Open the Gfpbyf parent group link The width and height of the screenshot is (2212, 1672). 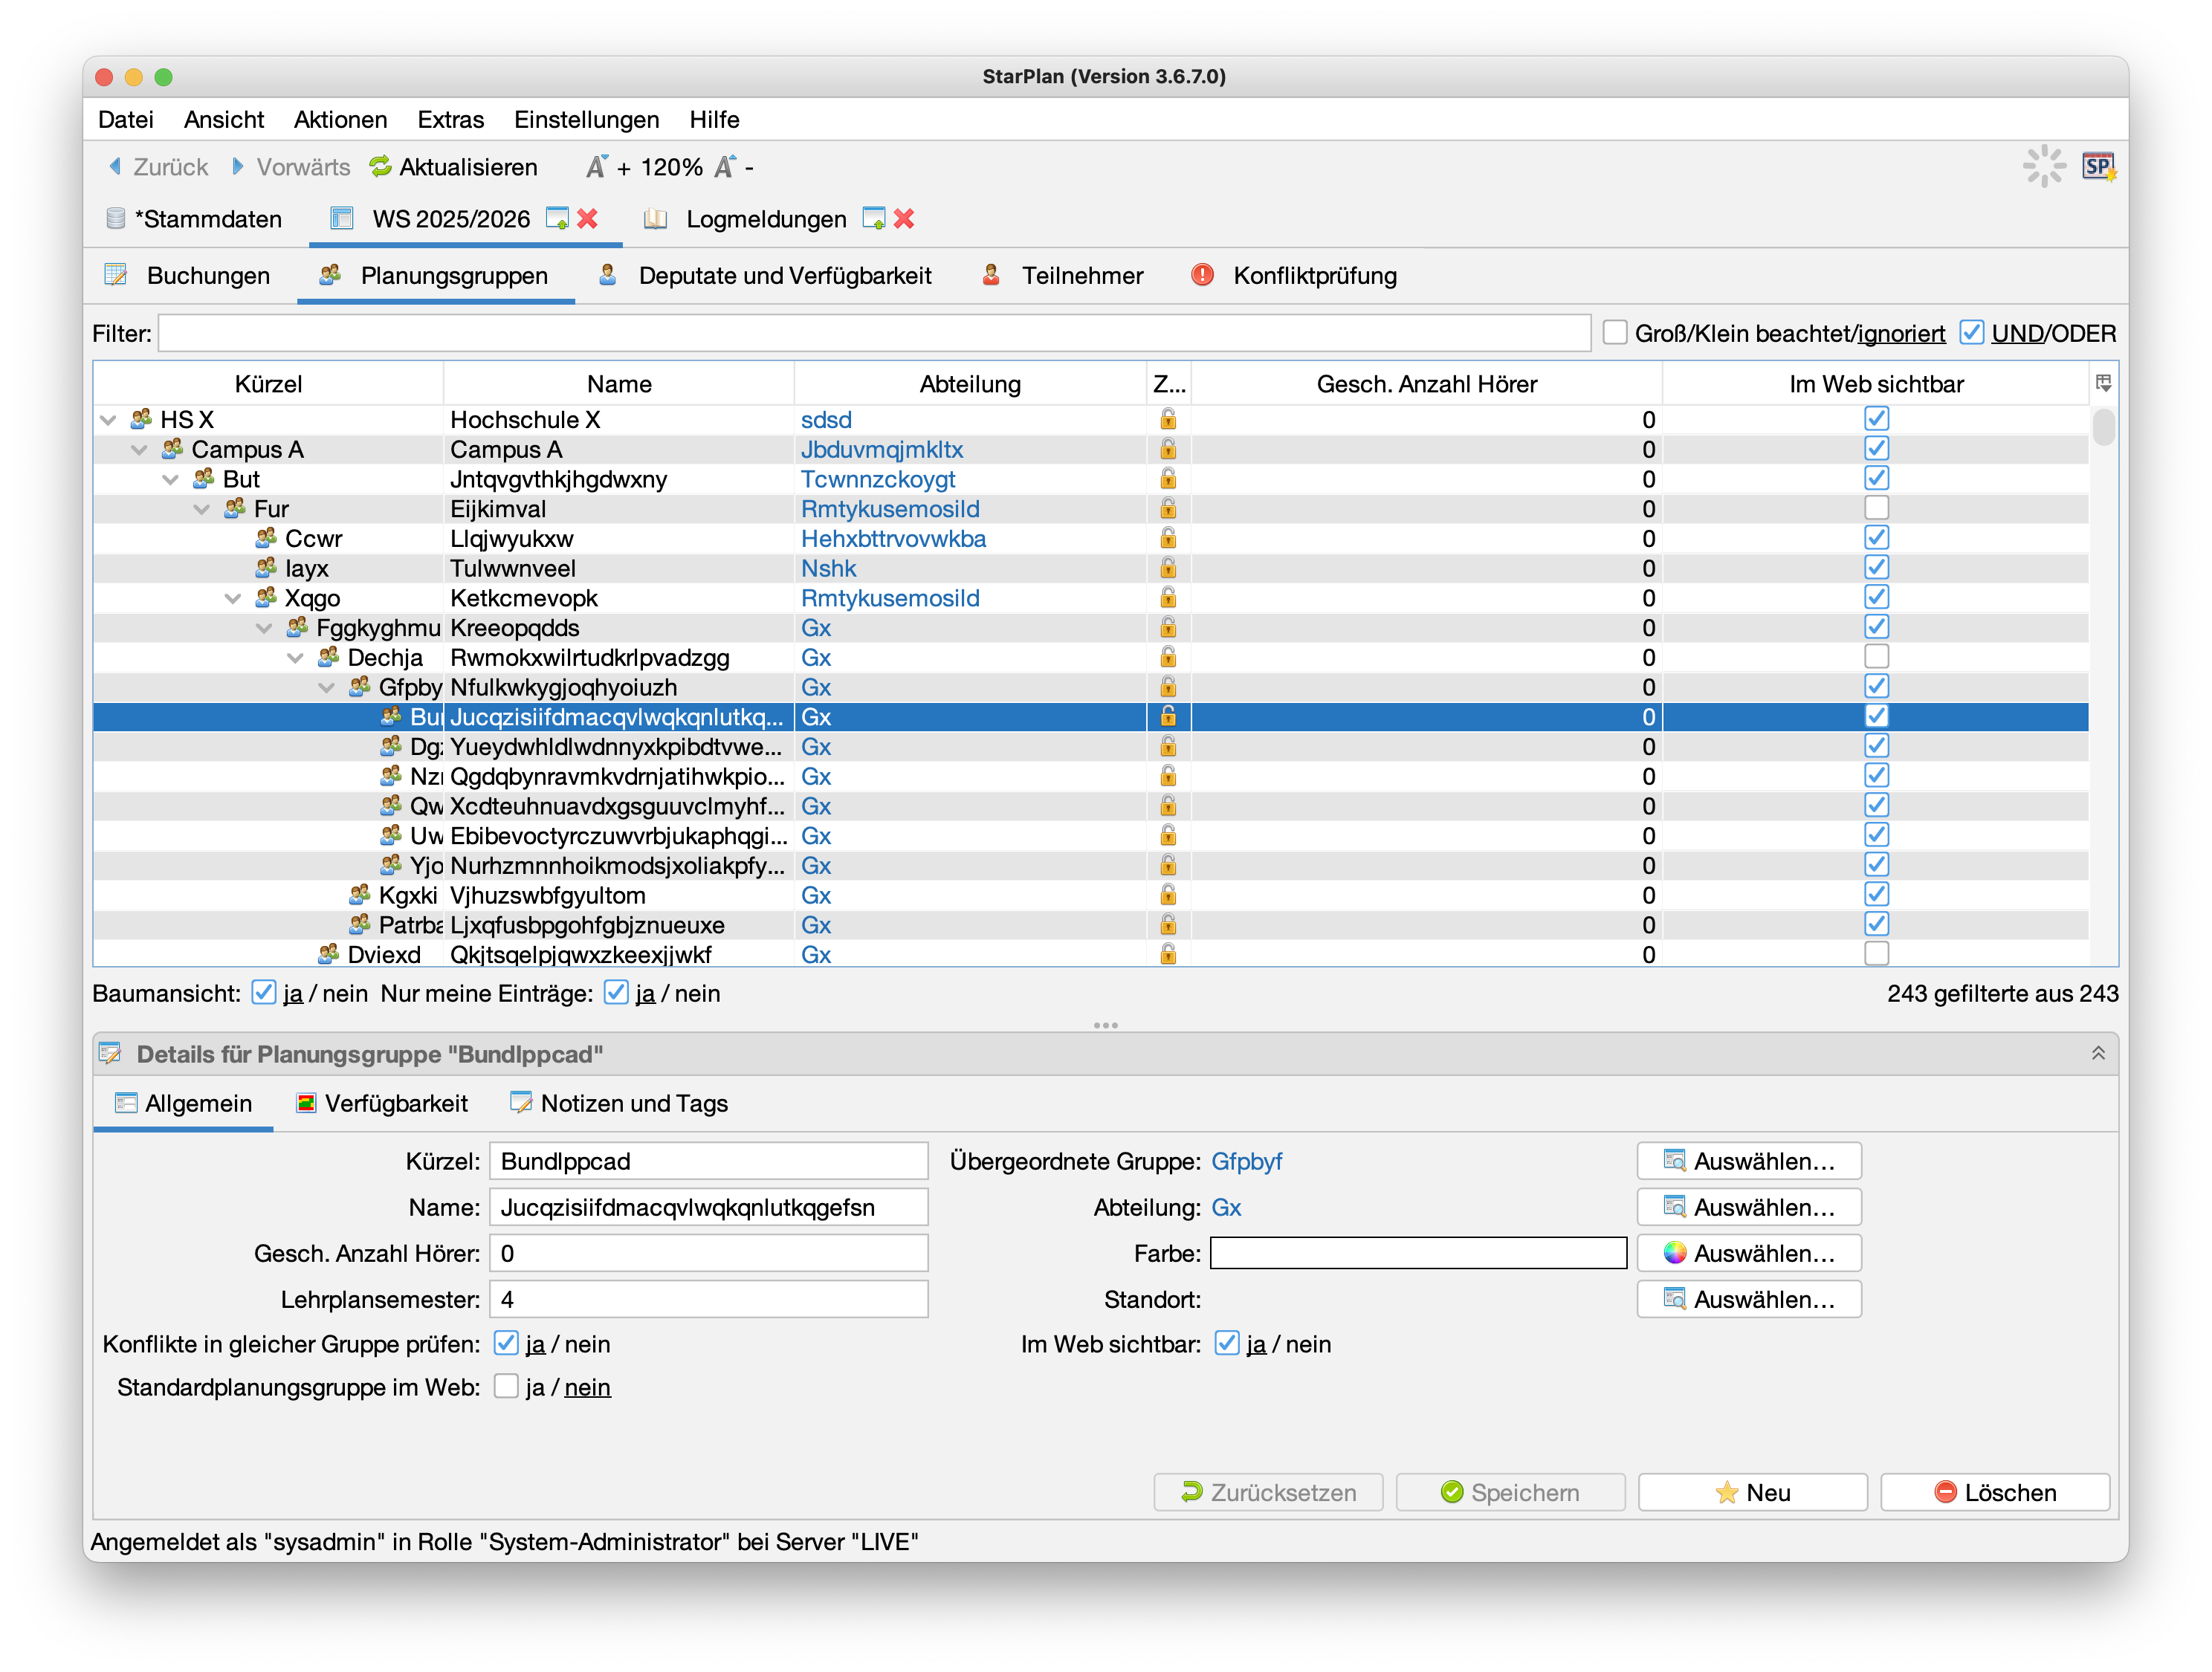1246,1161
